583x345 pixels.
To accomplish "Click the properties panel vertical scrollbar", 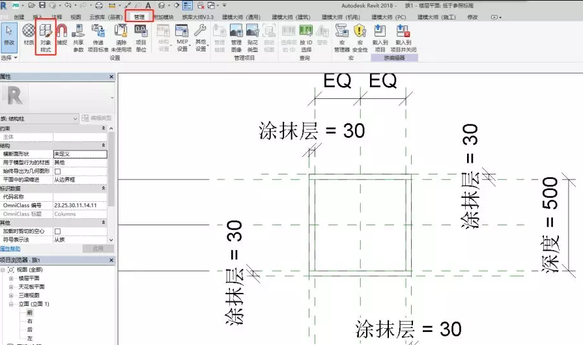I will click(111, 171).
